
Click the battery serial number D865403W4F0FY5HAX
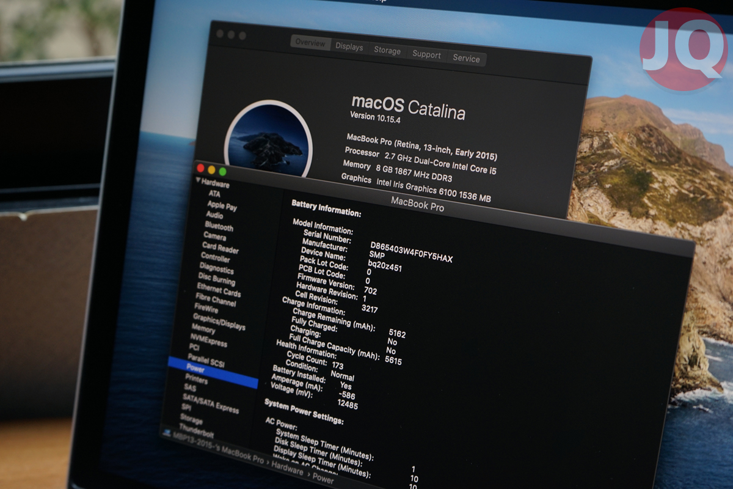412,252
